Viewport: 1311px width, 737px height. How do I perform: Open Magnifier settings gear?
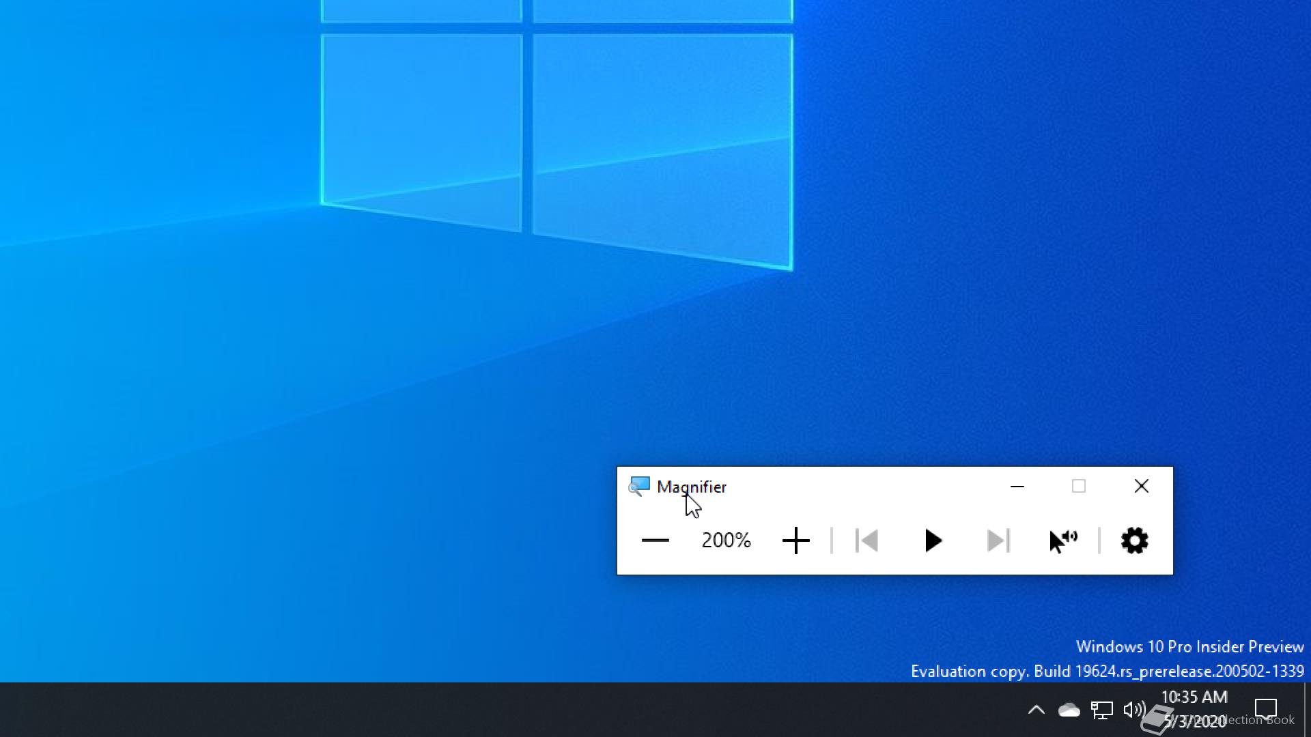click(1134, 540)
